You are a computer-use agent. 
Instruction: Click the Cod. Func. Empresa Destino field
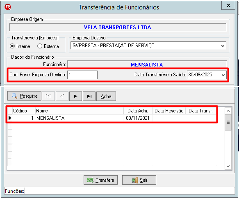pos(82,75)
